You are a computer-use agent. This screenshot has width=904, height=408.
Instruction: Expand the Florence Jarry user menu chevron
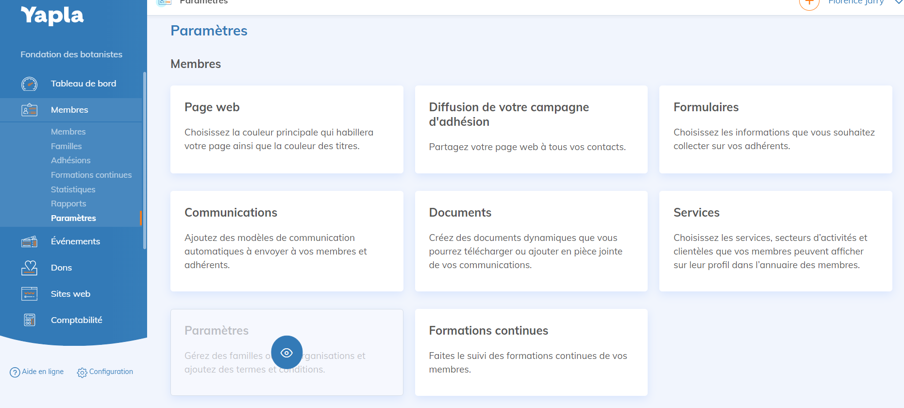click(898, 2)
